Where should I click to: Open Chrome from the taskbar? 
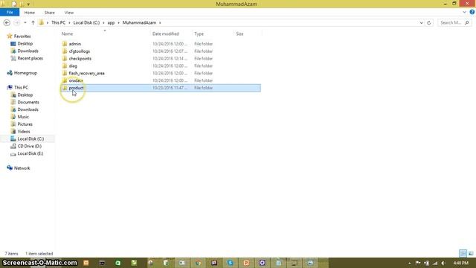point(198,263)
